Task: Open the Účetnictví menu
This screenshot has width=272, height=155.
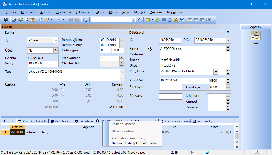Action: tap(64, 12)
